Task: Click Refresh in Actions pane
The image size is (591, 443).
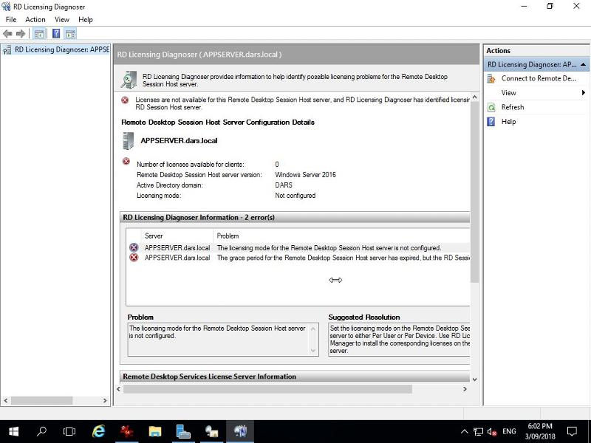Action: (x=513, y=107)
